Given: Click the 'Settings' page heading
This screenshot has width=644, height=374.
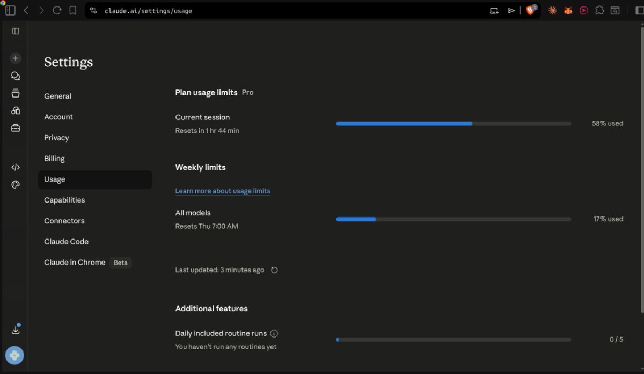Looking at the screenshot, I should pyautogui.click(x=68, y=62).
